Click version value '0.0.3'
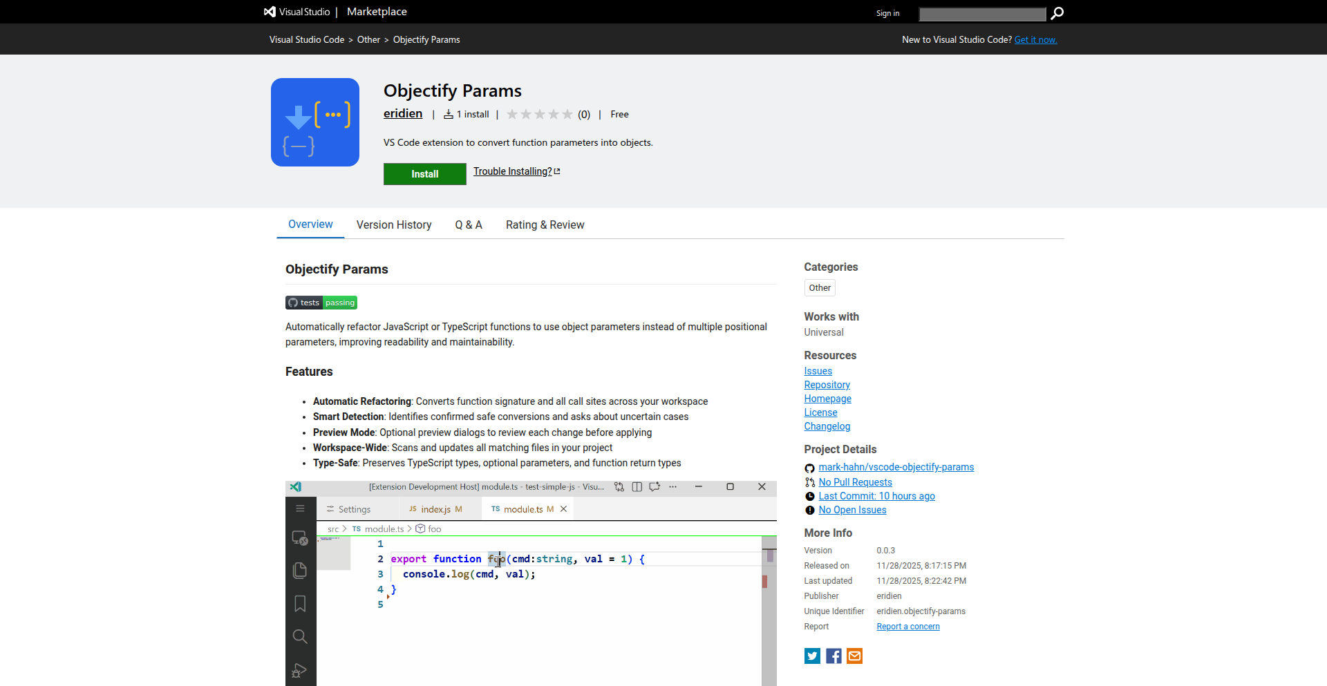1327x686 pixels. coord(886,551)
